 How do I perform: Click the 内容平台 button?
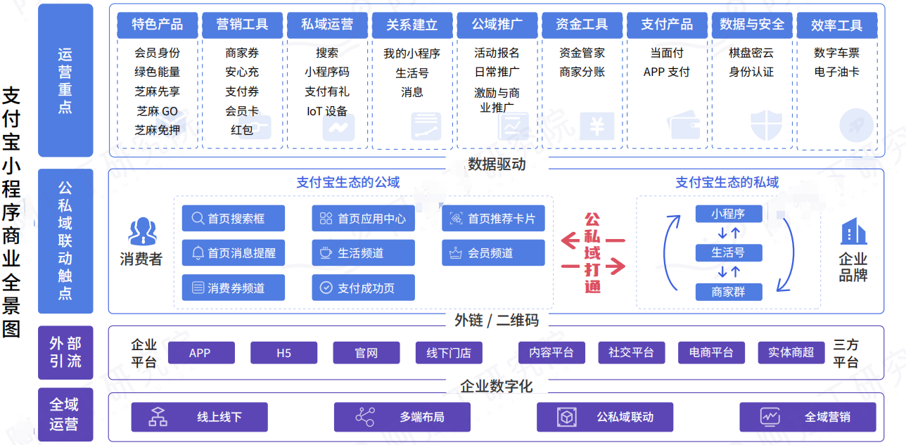(551, 353)
